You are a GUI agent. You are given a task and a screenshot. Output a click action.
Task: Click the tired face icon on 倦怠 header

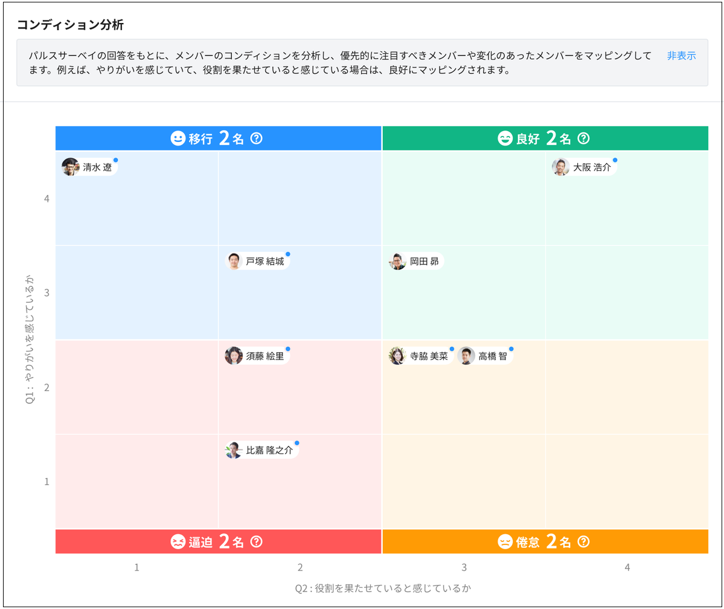506,541
